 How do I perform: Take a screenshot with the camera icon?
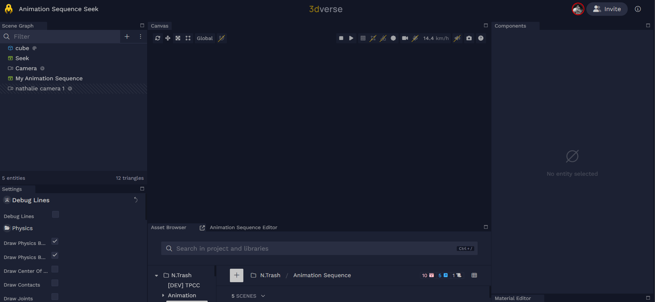[x=469, y=38]
